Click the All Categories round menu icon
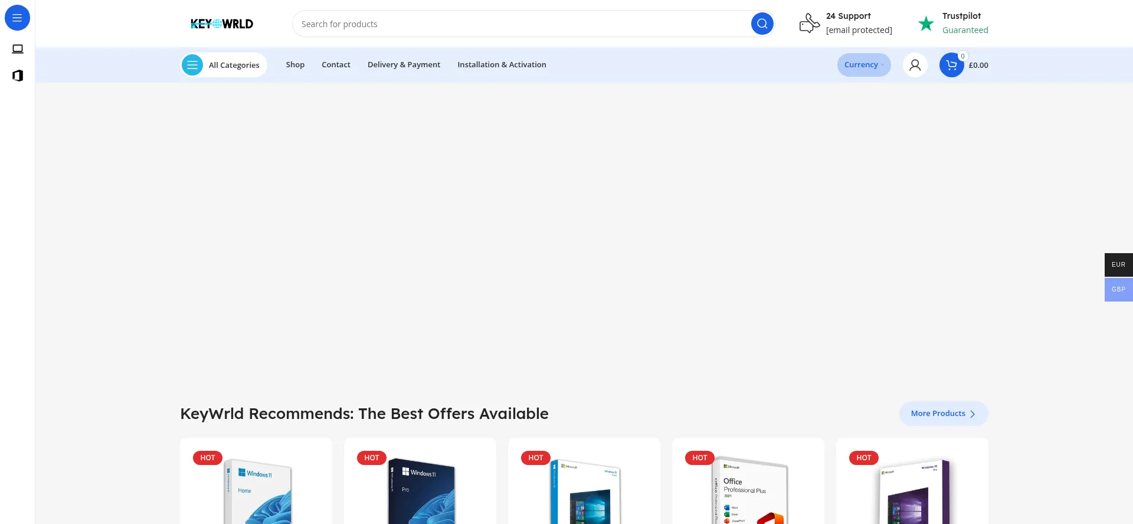Screen dimensions: 1133x524 [x=192, y=65]
